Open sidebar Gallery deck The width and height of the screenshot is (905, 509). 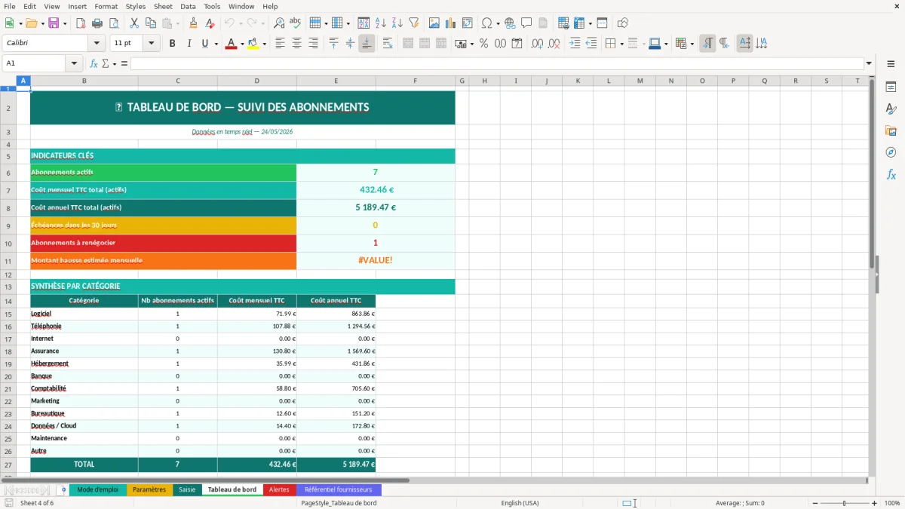(x=891, y=131)
